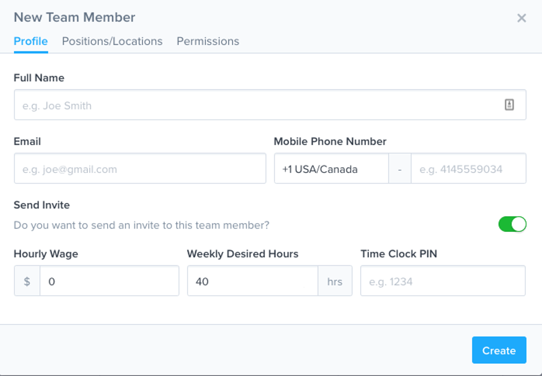Focus the Time Clock PIN field
Screen dimensions: 542x376
pos(443,281)
